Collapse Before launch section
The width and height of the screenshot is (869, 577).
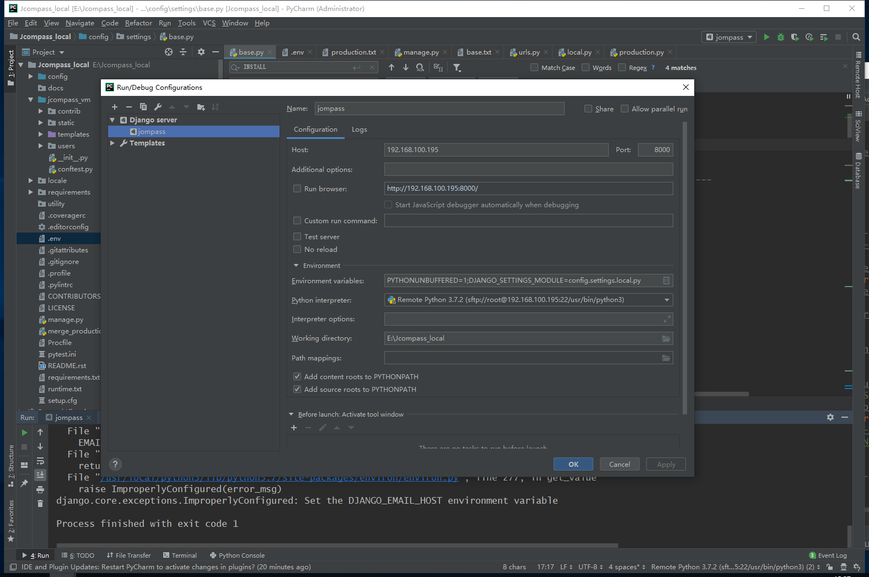click(x=291, y=414)
